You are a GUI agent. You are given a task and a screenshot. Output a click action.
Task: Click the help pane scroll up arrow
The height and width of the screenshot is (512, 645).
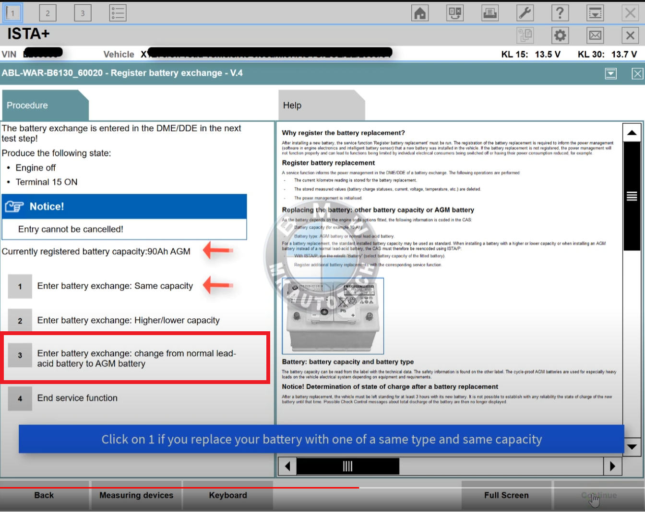coord(632,133)
